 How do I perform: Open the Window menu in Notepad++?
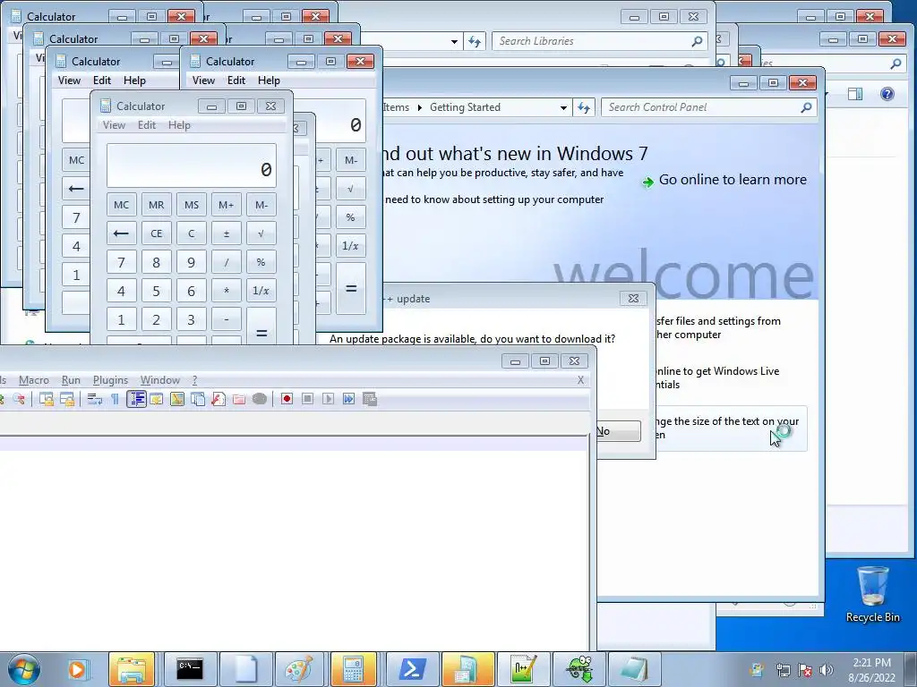(x=159, y=379)
